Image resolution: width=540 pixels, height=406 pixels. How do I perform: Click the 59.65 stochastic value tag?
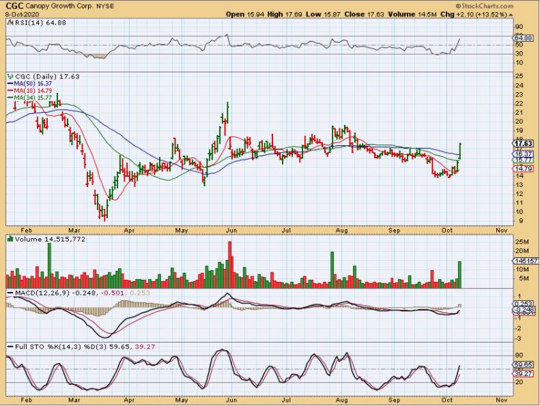point(523,365)
